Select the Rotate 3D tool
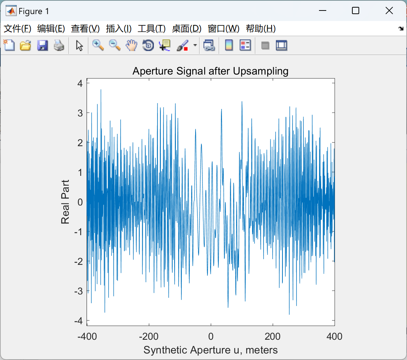The height and width of the screenshot is (360, 407). coord(148,45)
